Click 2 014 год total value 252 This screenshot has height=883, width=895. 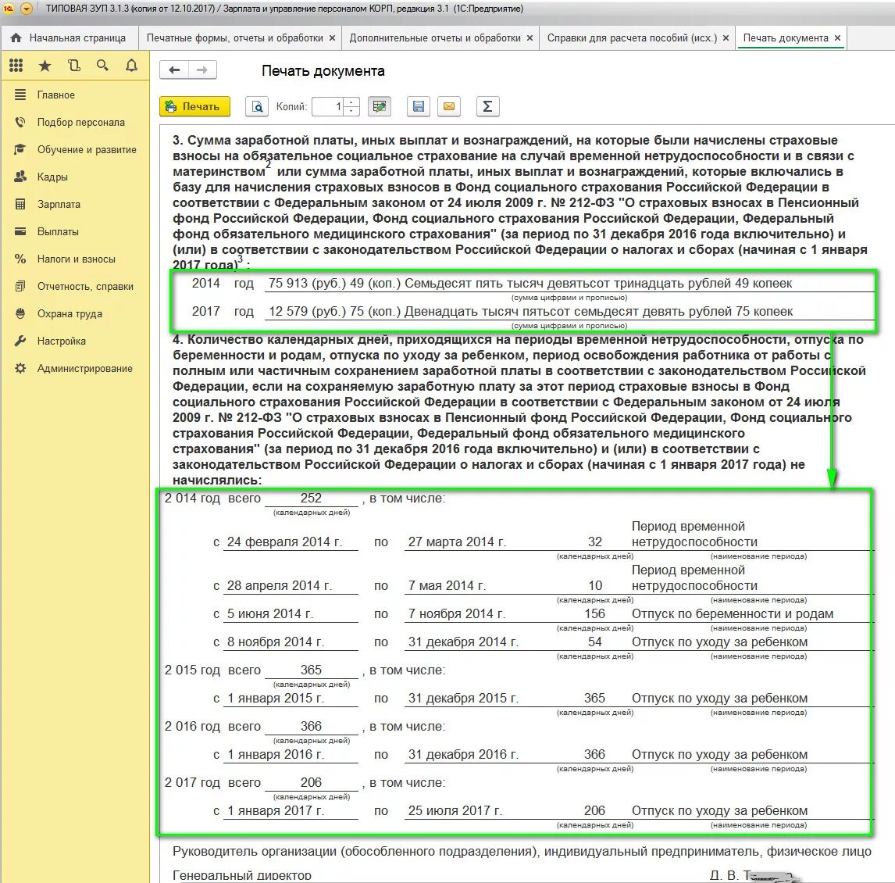312,498
